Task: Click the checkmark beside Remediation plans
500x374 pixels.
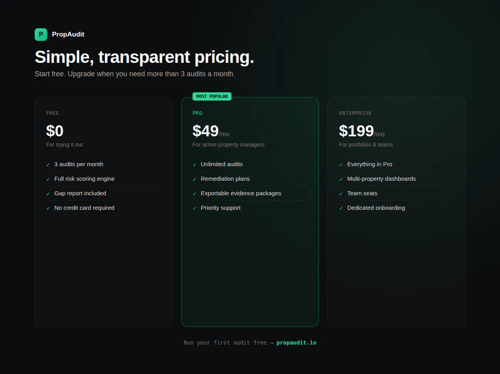Action: pyautogui.click(x=194, y=179)
